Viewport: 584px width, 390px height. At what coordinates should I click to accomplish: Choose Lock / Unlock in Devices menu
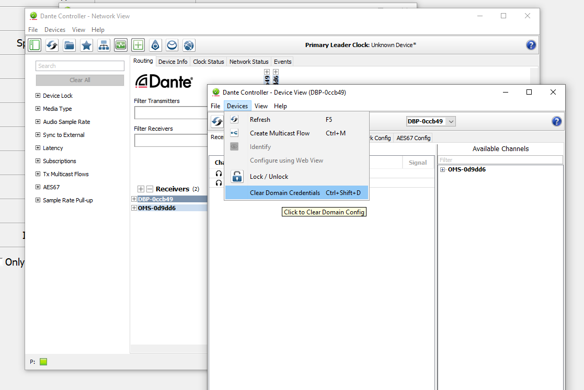269,177
